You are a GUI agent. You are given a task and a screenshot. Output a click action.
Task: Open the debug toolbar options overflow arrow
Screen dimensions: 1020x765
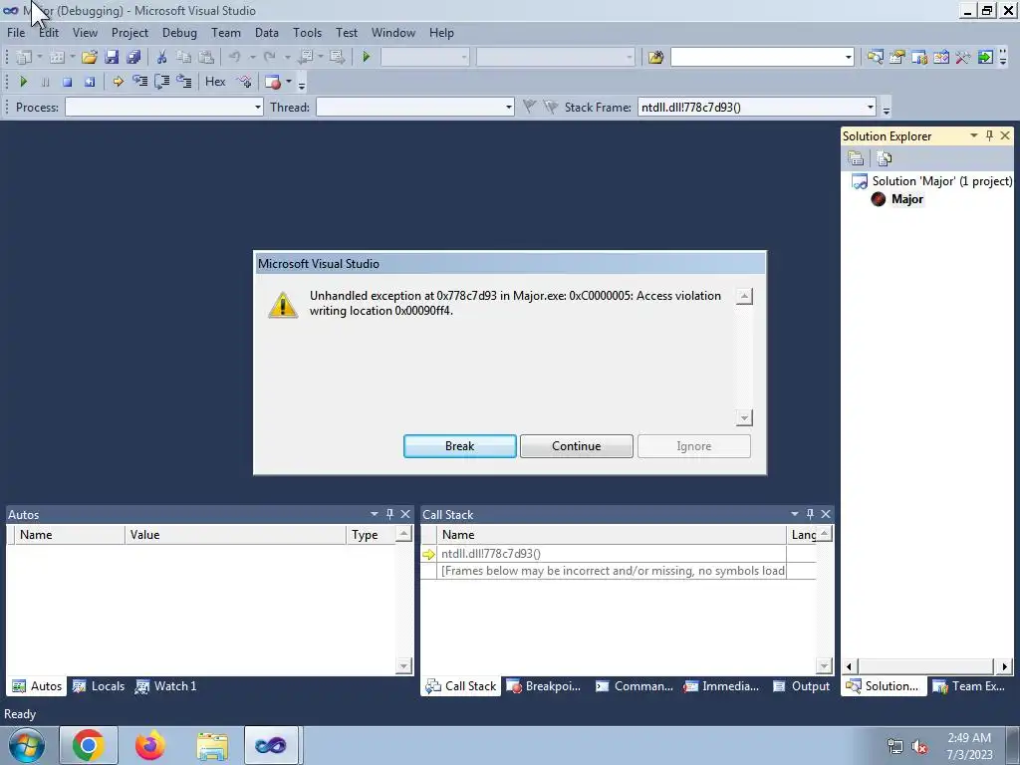(x=301, y=85)
